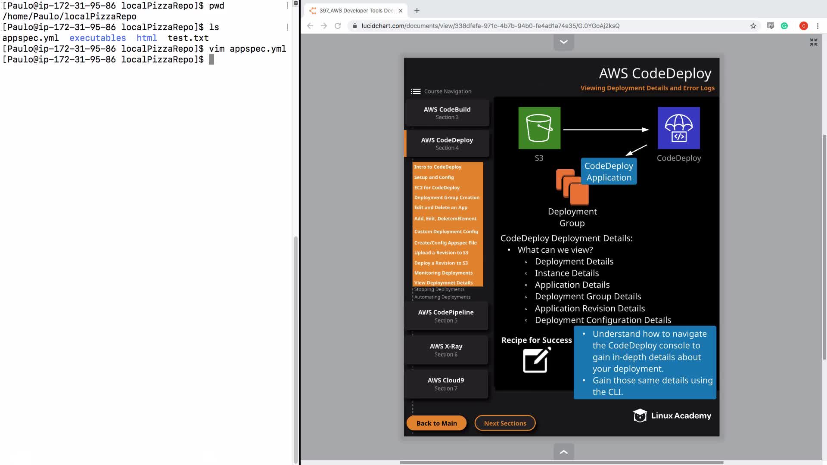Reload the Lucidchart page
This screenshot has width=827, height=465.
pos(338,26)
